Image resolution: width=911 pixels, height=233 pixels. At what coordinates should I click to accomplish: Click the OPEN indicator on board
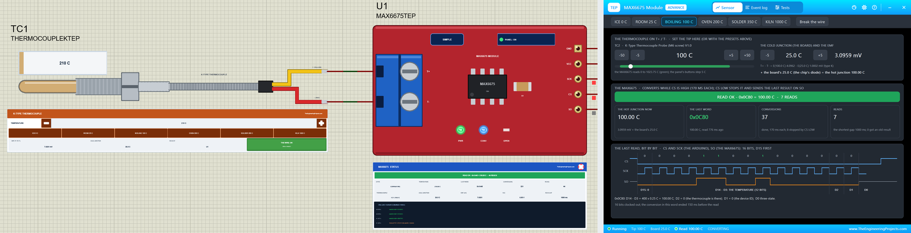pos(506,130)
